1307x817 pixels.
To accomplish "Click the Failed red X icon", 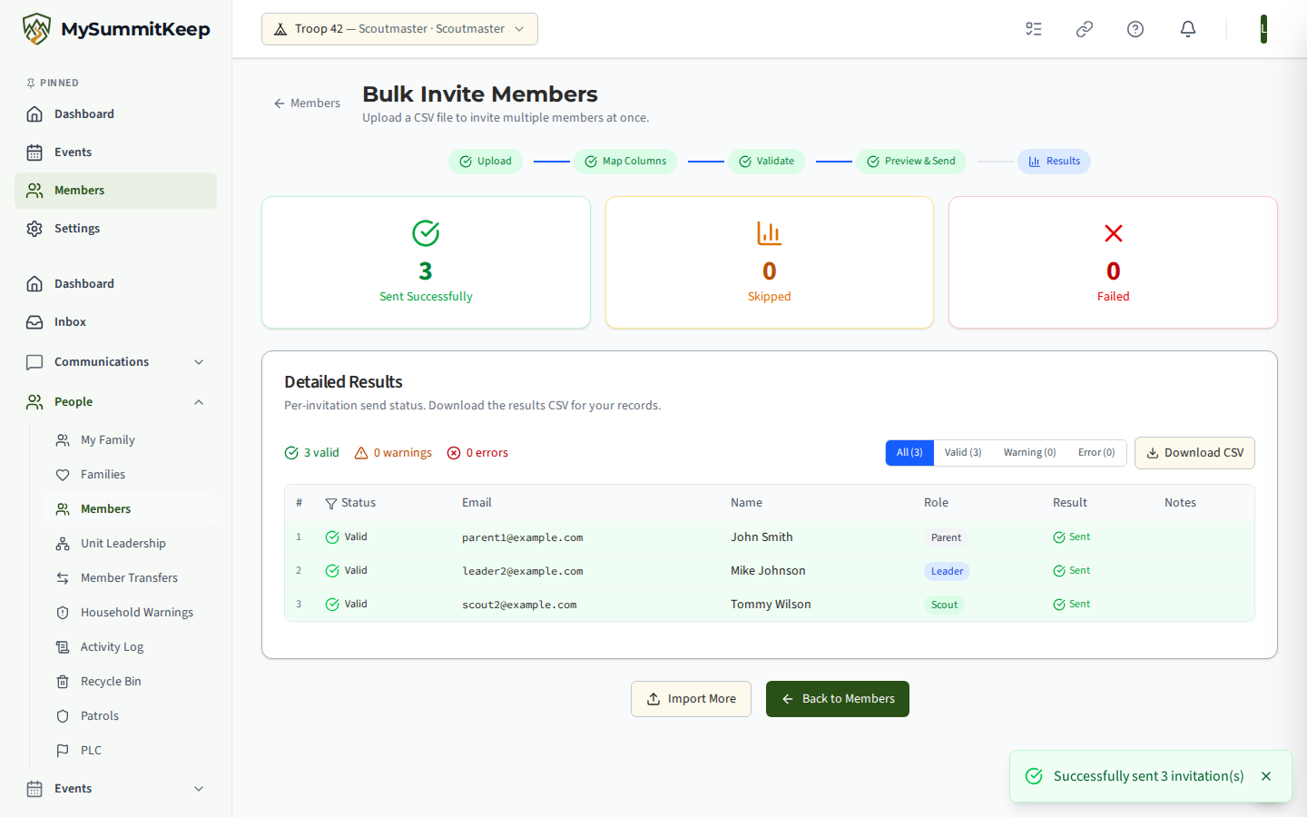I will pyautogui.click(x=1114, y=233).
